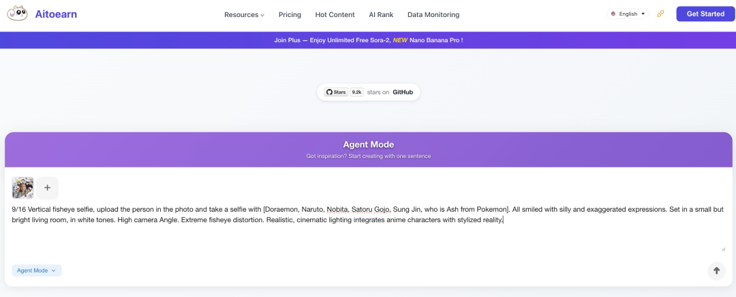736x297 pixels.
Task: Open the English language selector
Action: (628, 14)
